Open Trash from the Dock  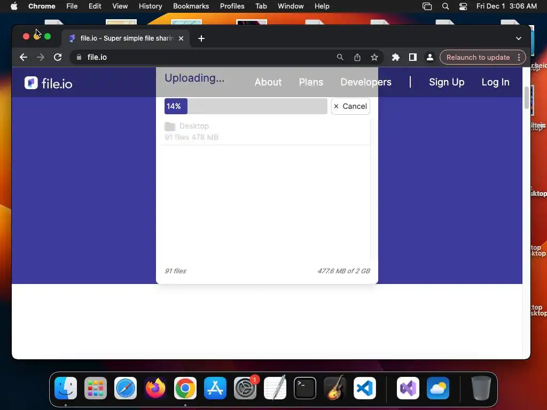pyautogui.click(x=481, y=388)
